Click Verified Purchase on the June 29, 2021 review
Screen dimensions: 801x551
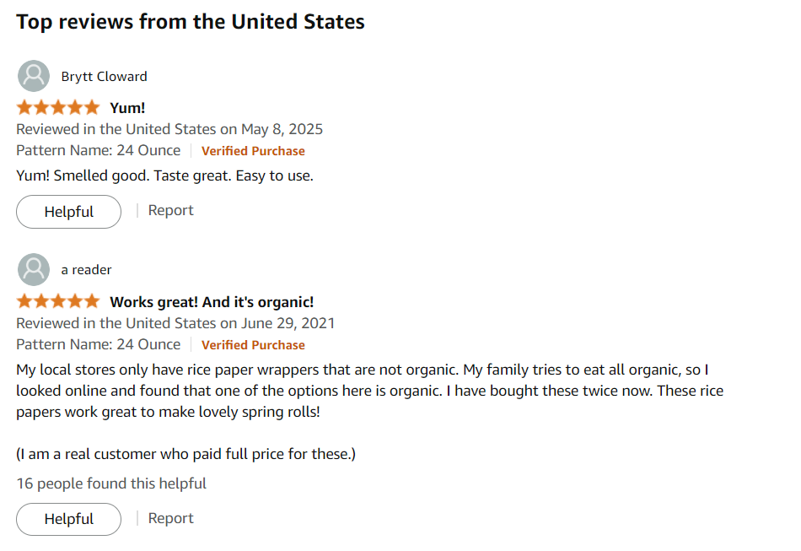pos(253,345)
